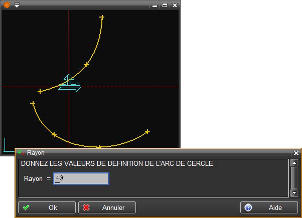Click the coordinate axis indicator in viewport corner
Screen dimensions: 302x218
click(7, 145)
